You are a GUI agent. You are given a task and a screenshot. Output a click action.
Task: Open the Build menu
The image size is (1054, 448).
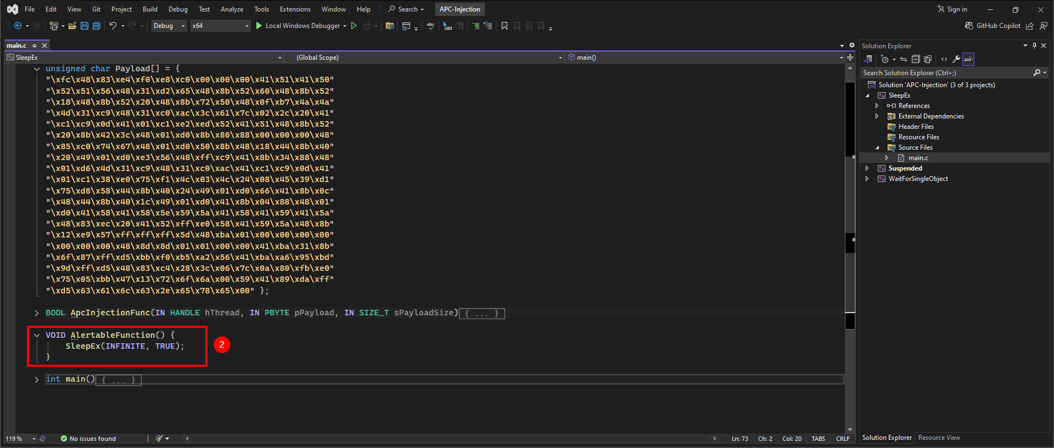[x=150, y=9]
